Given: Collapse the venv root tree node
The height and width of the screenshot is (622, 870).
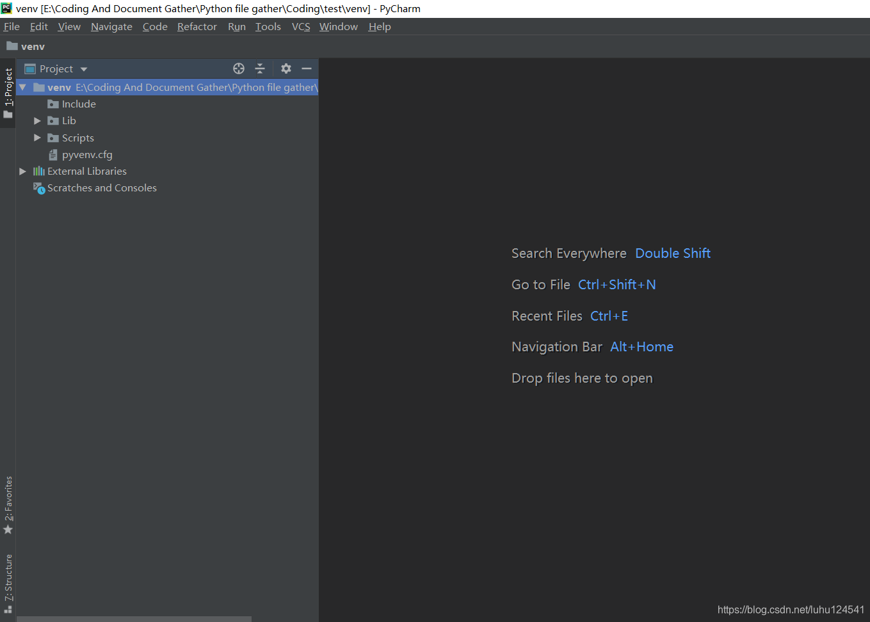Looking at the screenshot, I should (22, 87).
